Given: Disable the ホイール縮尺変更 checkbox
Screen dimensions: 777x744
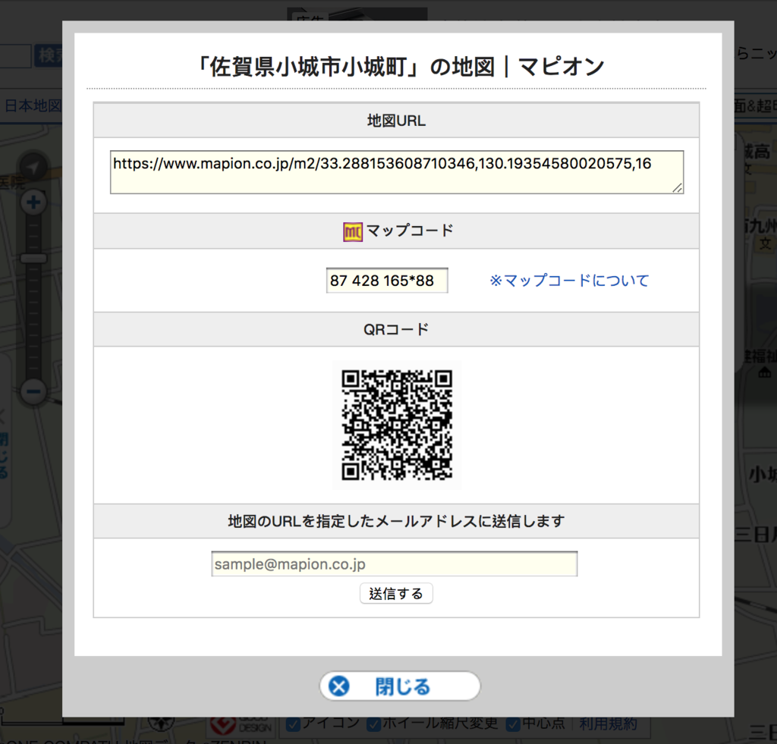Looking at the screenshot, I should (373, 724).
